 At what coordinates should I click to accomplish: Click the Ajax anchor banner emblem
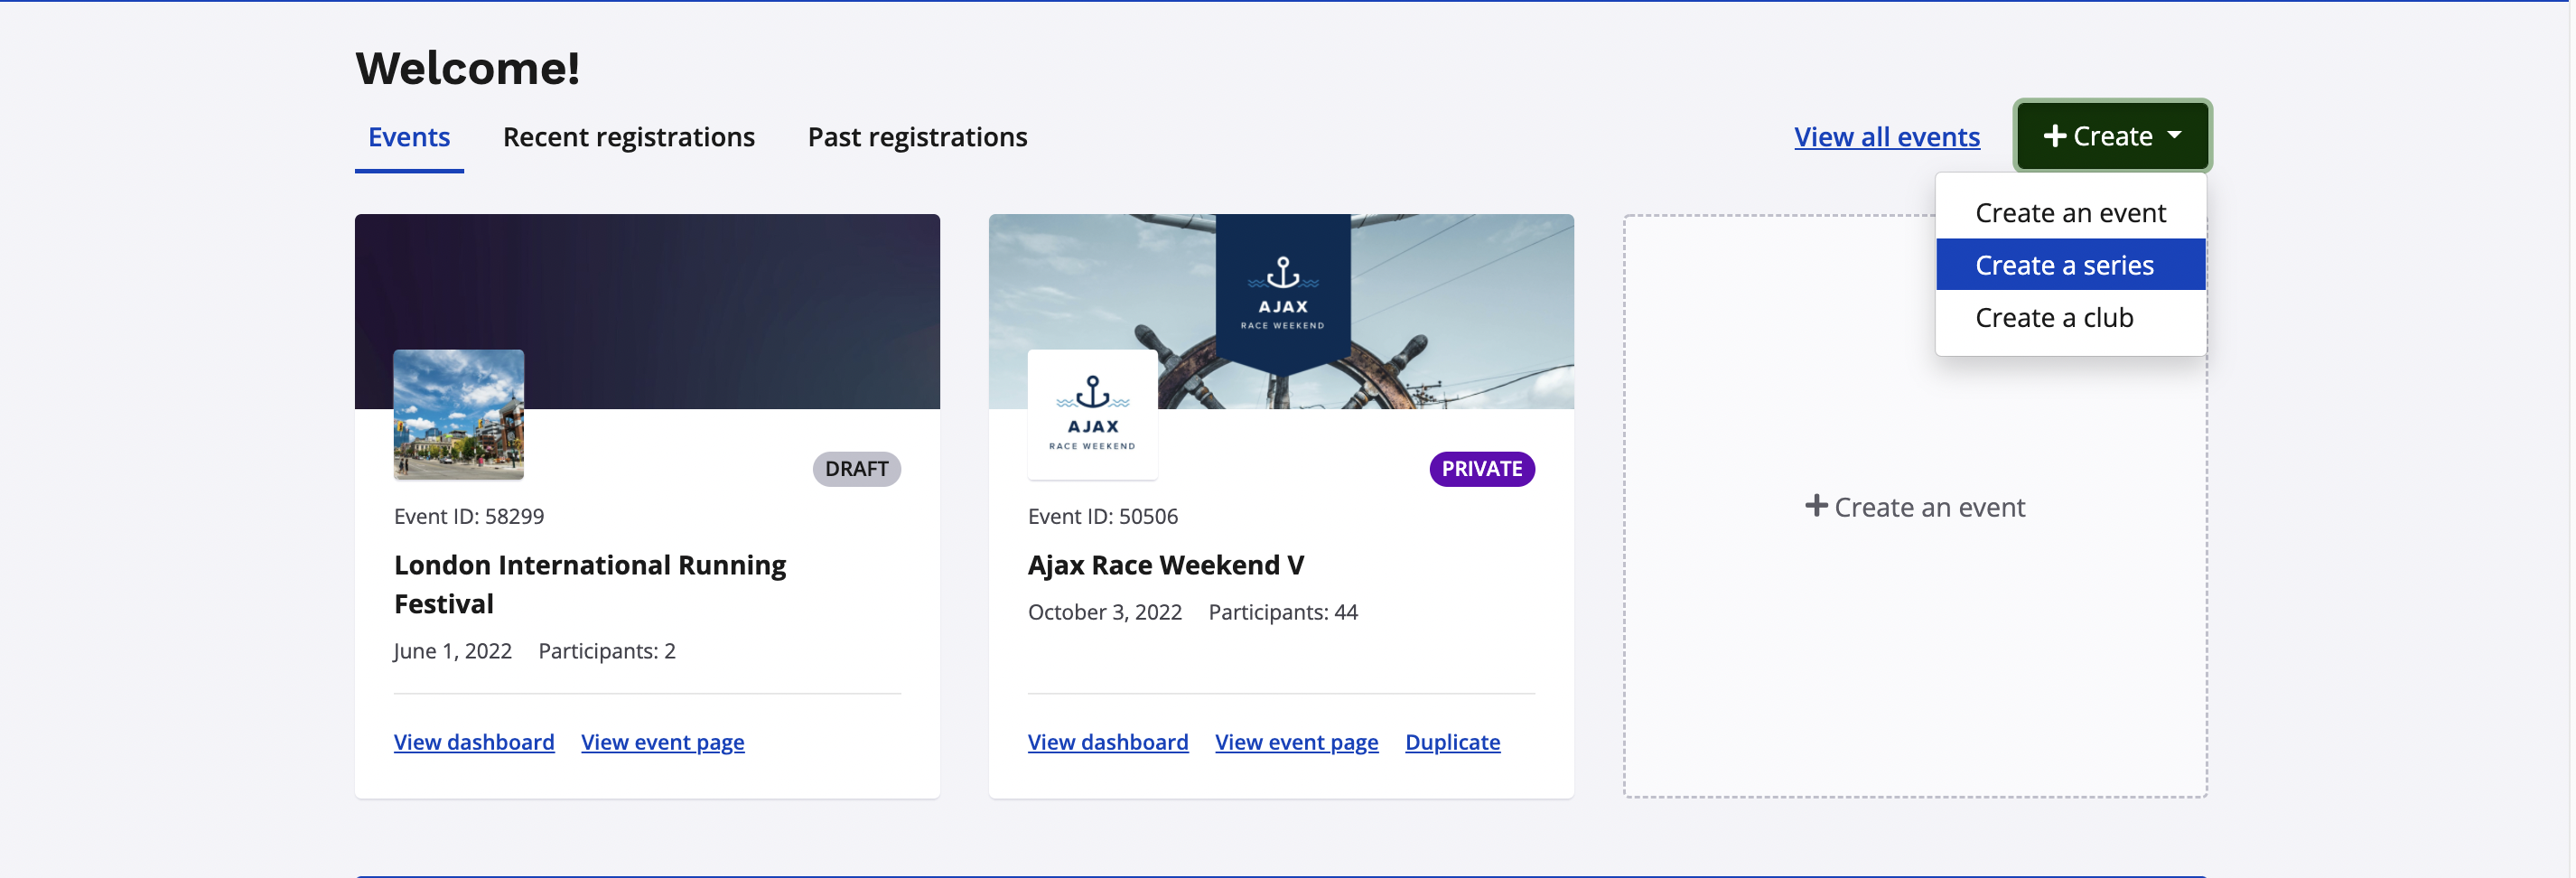click(1282, 290)
